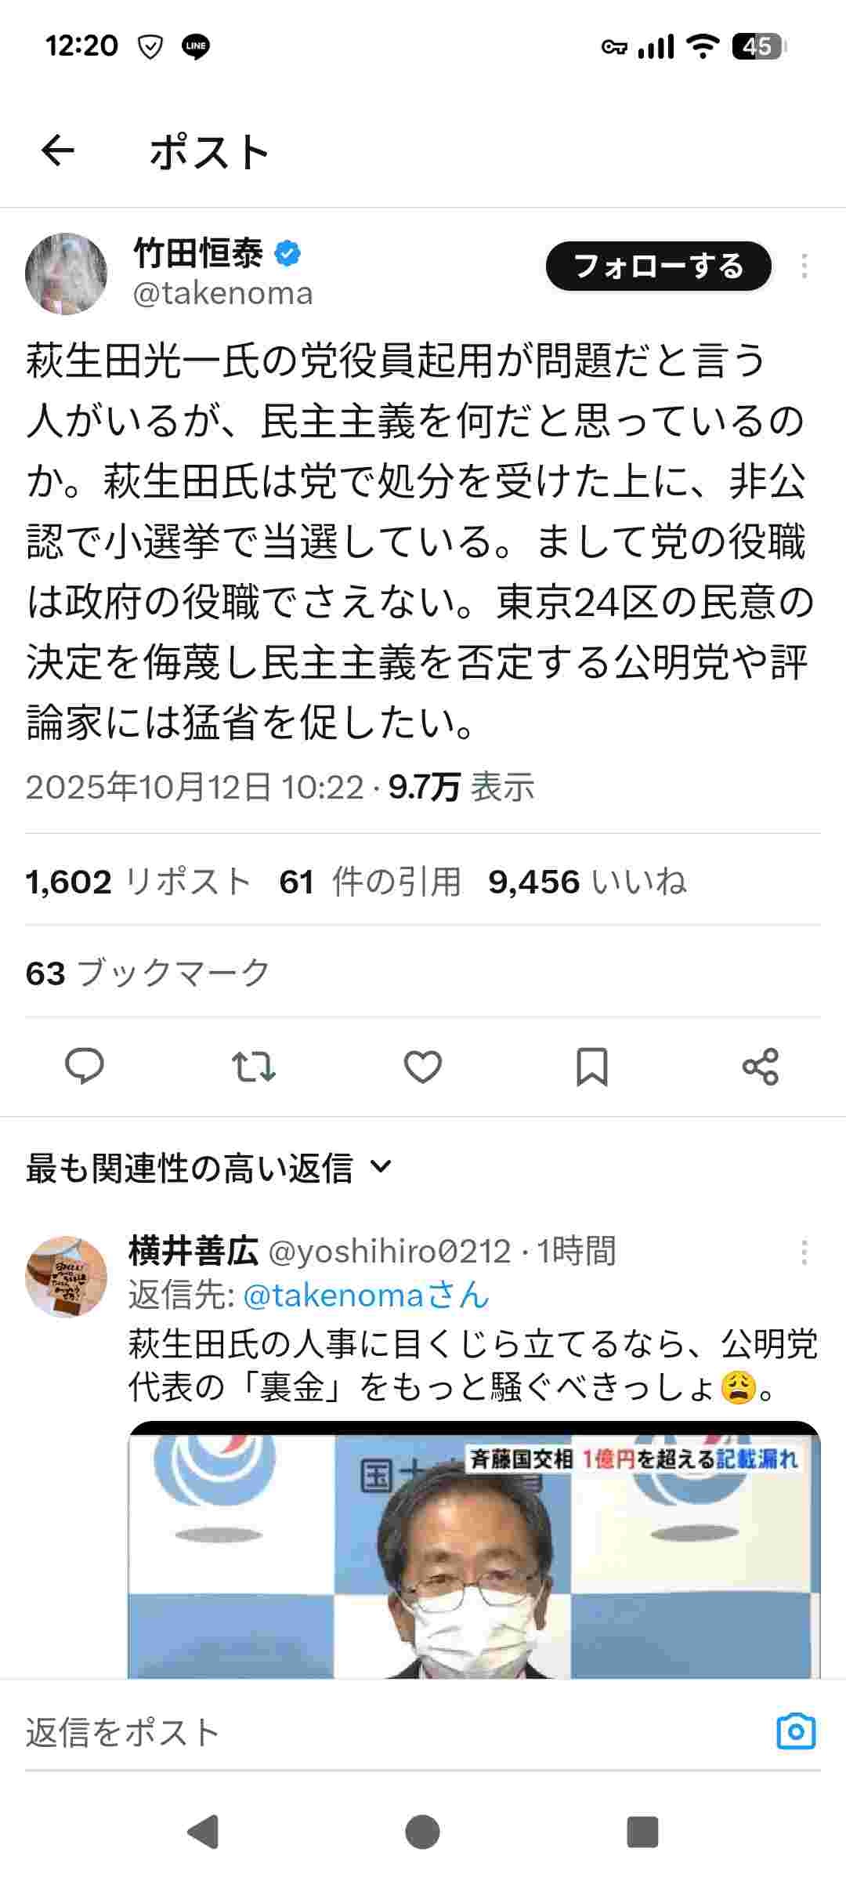View the 1,602 リポスト list

(x=138, y=882)
